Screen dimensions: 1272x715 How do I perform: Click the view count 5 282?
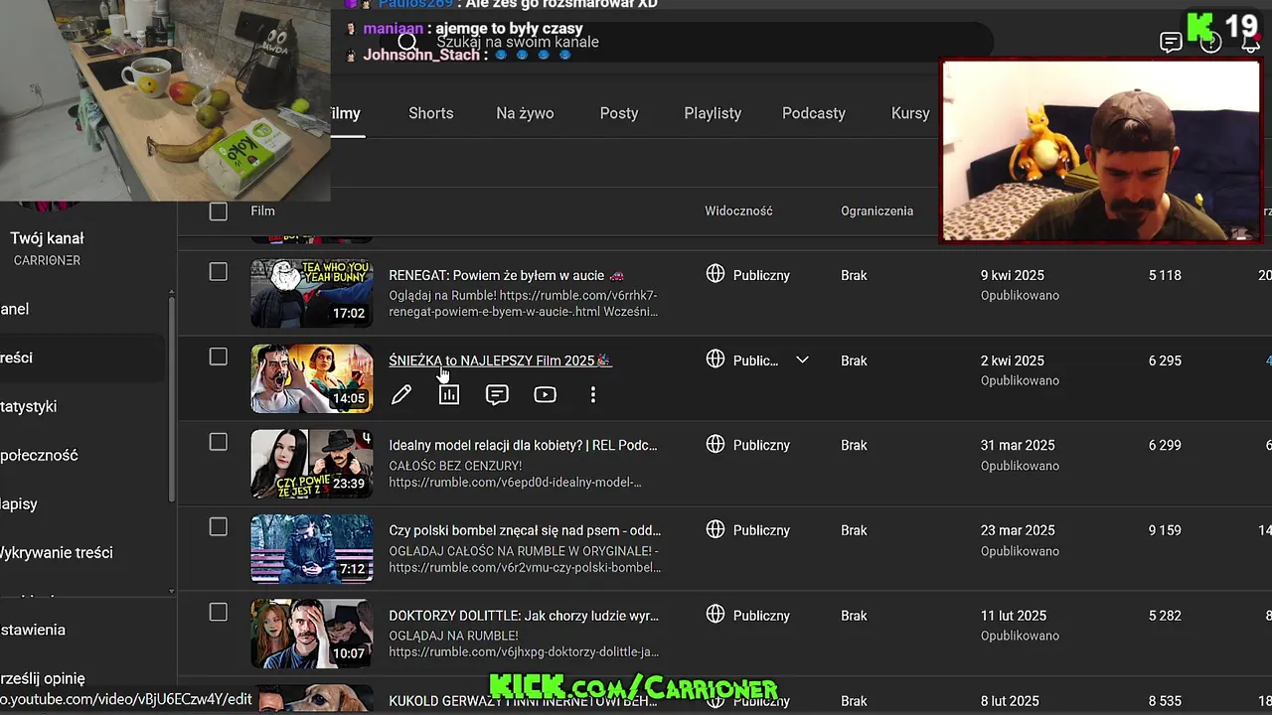[1165, 616]
